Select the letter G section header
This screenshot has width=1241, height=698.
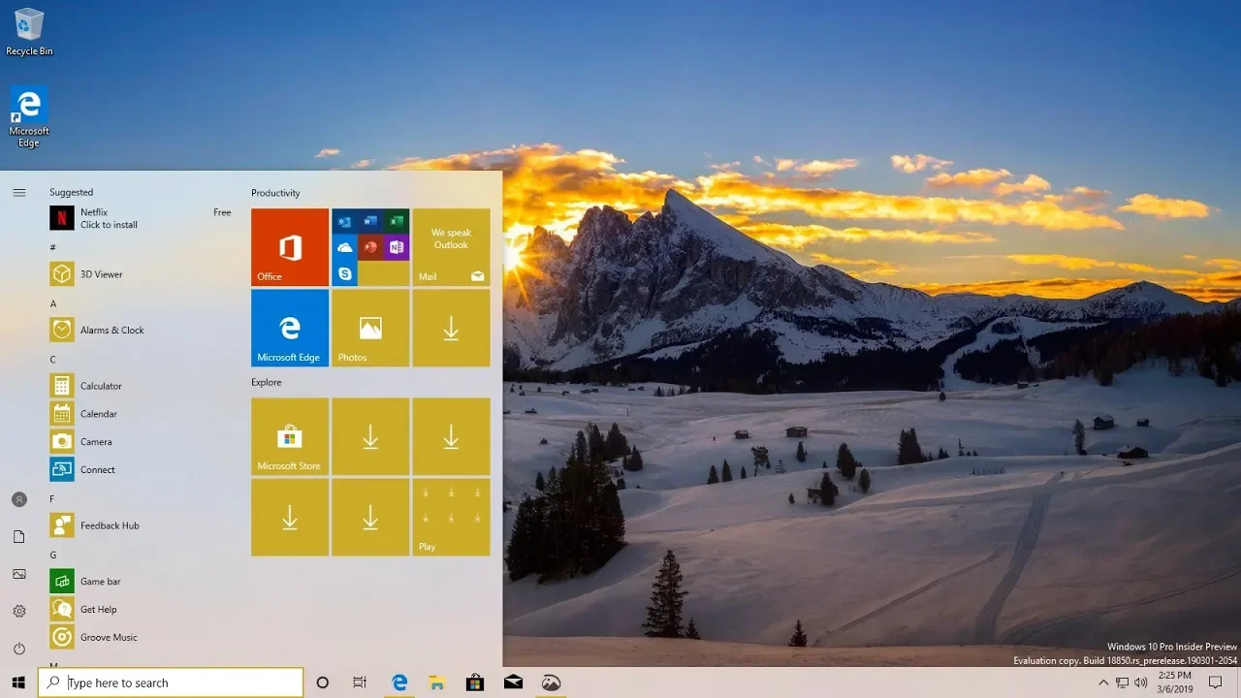point(53,555)
